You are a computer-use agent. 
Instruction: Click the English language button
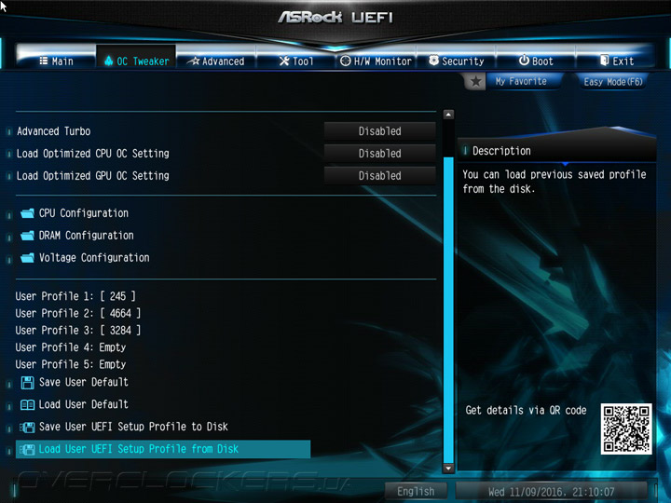(416, 491)
